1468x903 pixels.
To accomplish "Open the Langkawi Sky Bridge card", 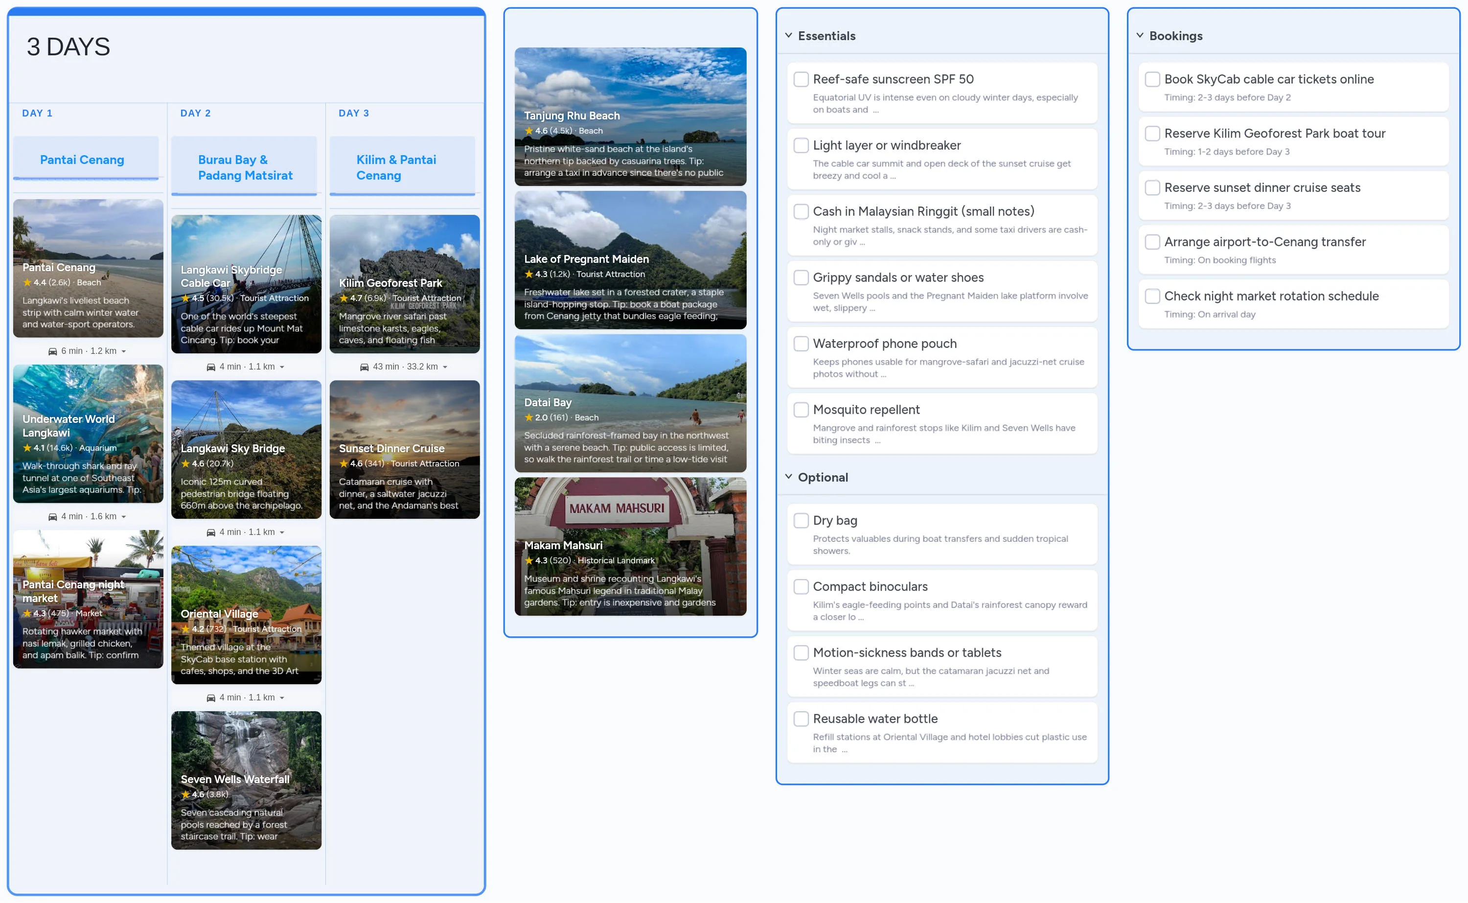I will [247, 450].
